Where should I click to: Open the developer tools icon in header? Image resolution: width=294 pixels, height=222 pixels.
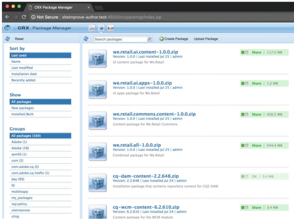[x=92, y=28]
